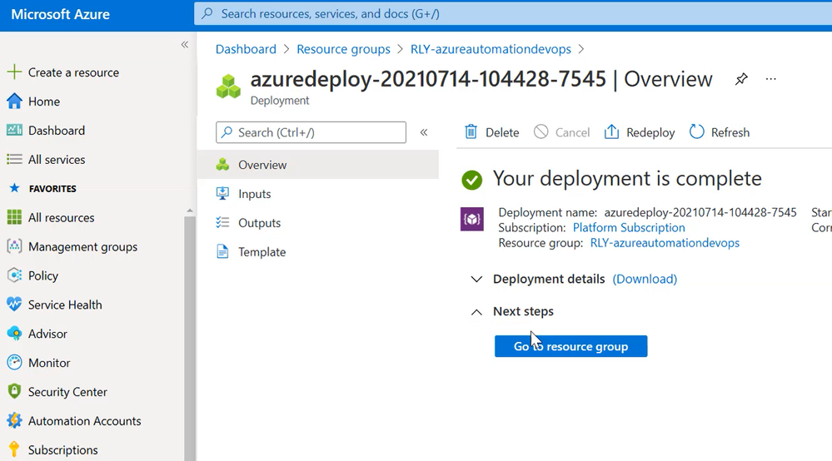Open the more options ellipsis menu
This screenshot has width=832, height=461.
[x=771, y=79]
